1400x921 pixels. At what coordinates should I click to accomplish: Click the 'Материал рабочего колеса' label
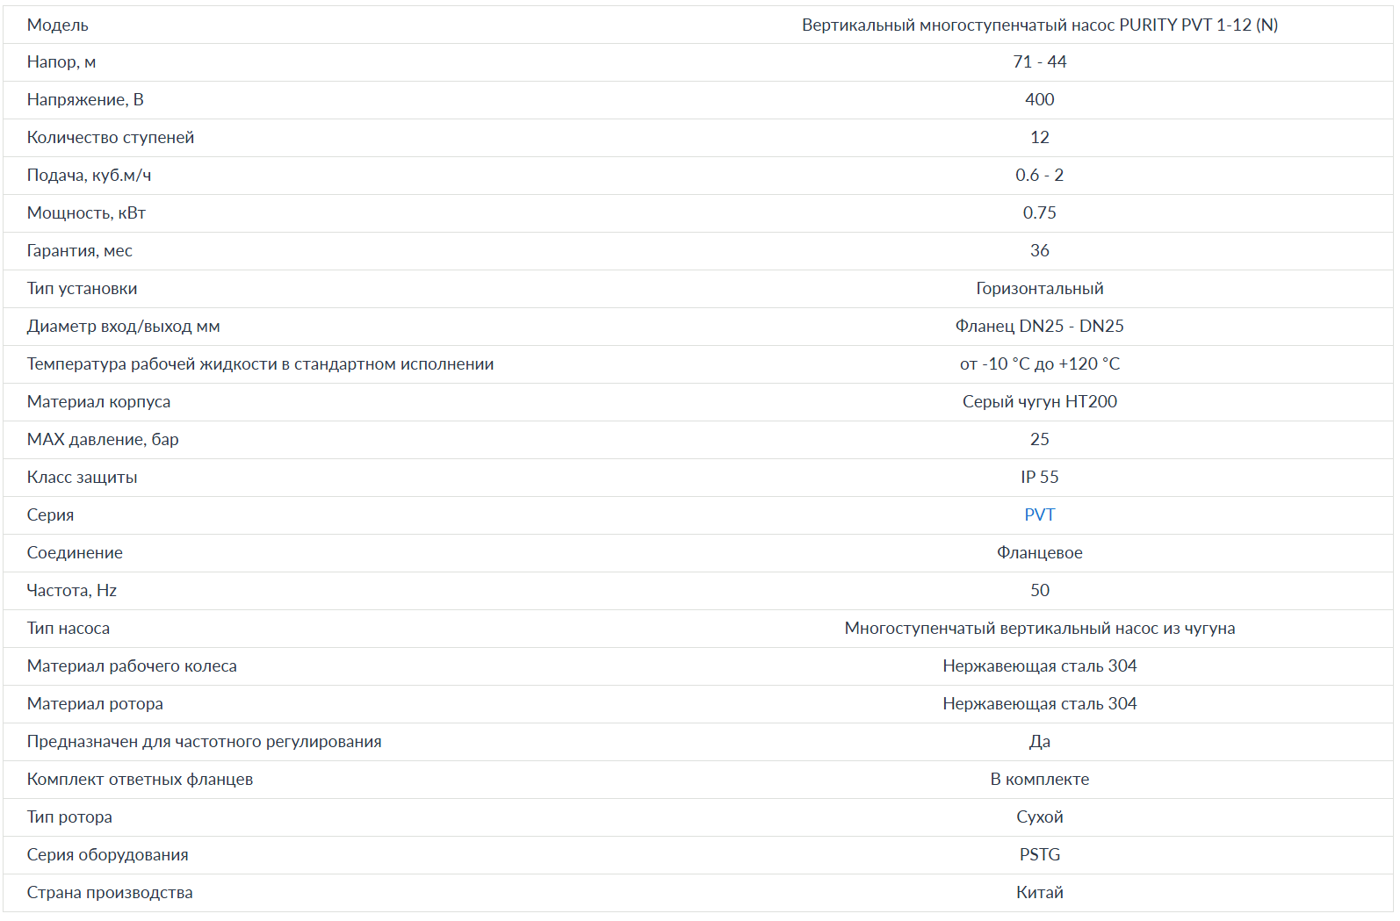tap(132, 666)
